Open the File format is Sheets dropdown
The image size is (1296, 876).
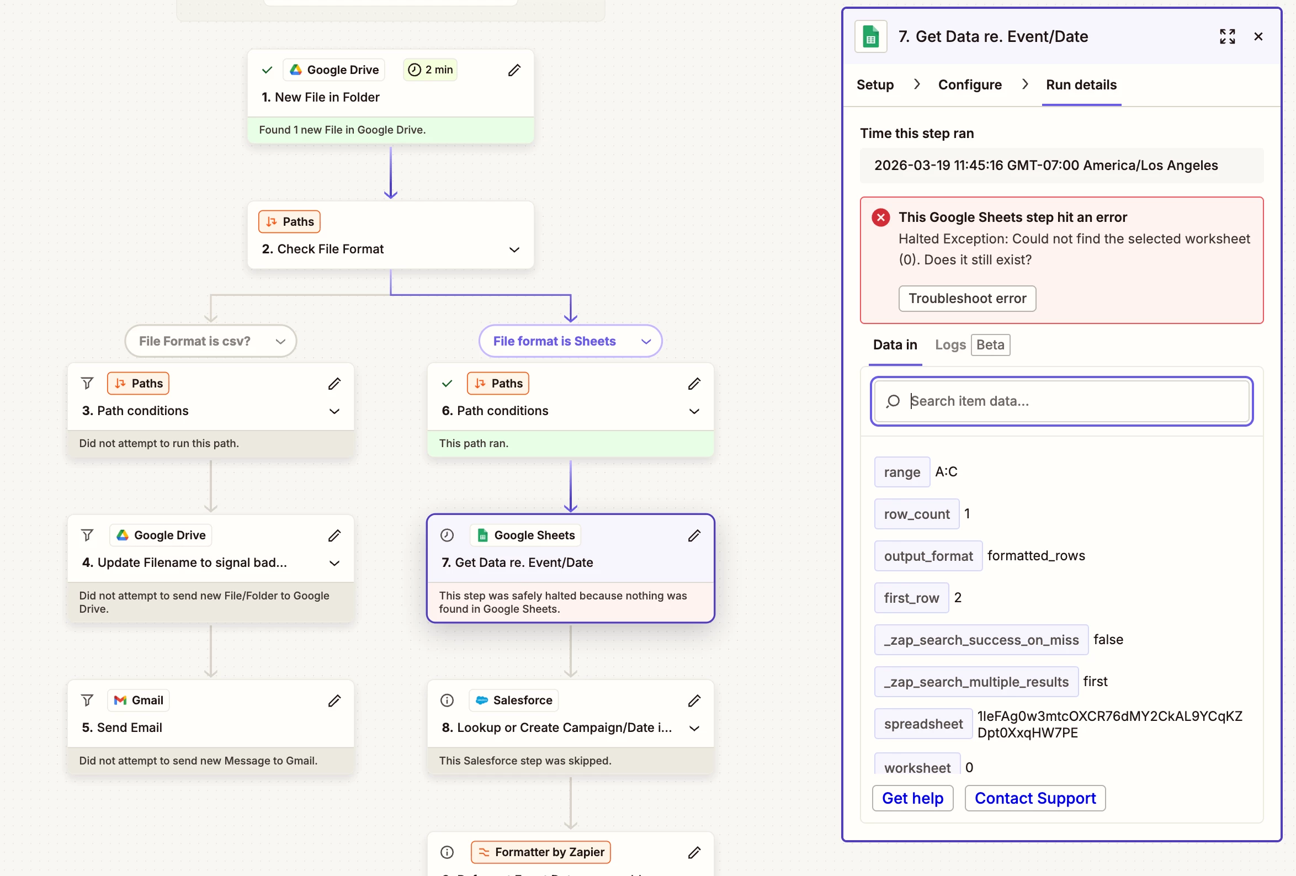pos(646,341)
